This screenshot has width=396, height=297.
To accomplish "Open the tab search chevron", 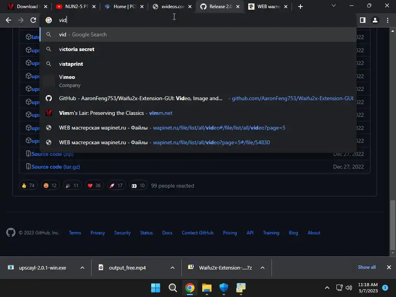I will coord(334,5).
